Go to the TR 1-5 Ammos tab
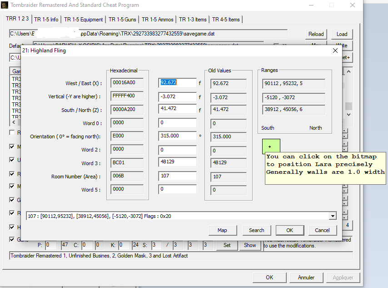The image size is (388, 288). click(157, 20)
